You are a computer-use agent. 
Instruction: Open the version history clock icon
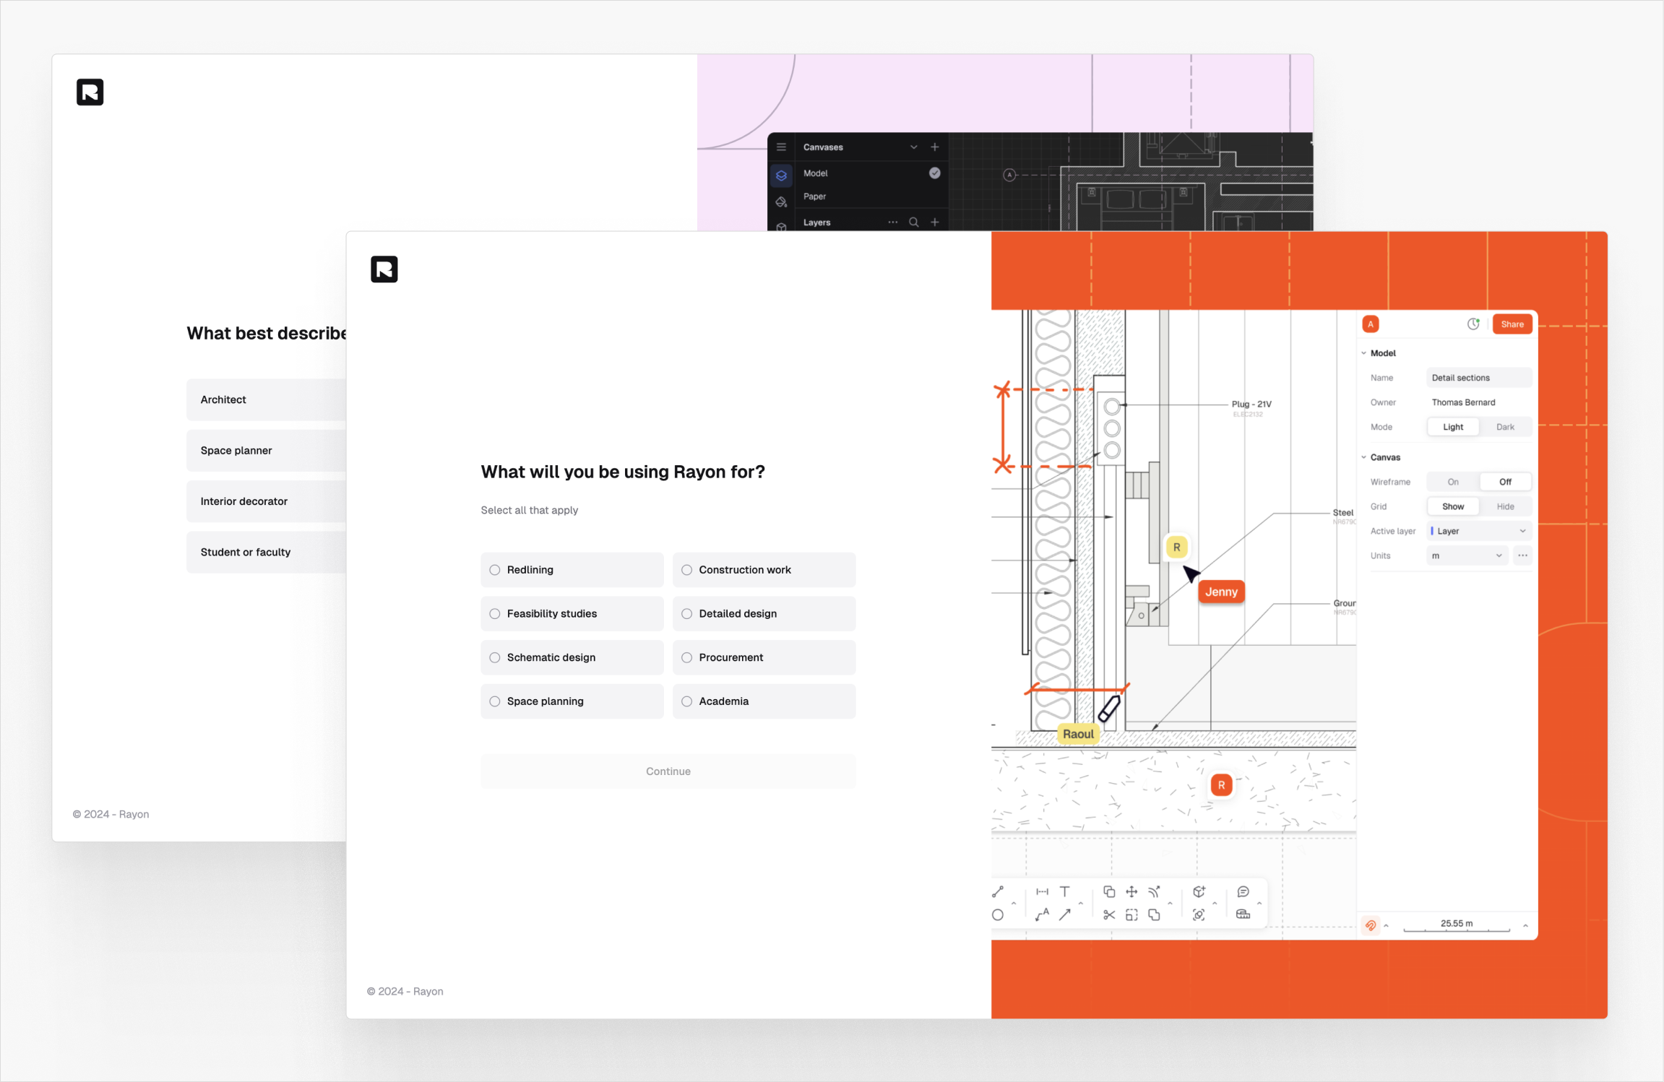1473,324
